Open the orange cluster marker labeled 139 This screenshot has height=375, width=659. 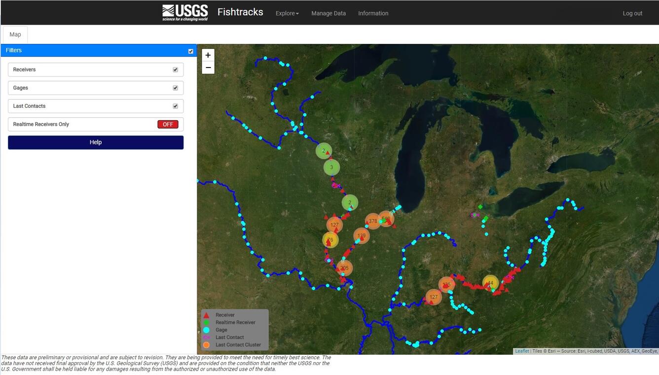coord(362,236)
